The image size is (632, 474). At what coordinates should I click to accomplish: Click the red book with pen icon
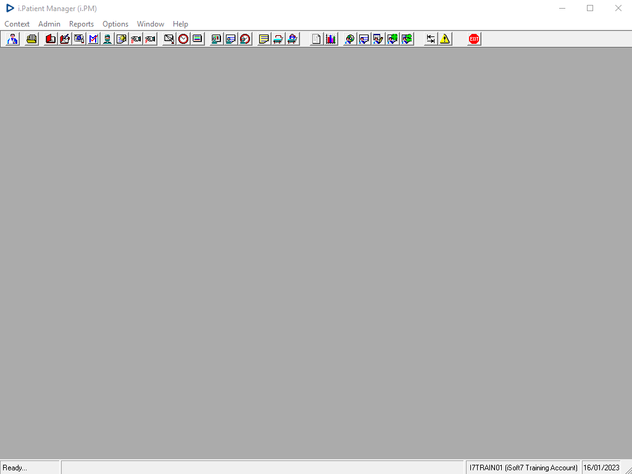pyautogui.click(x=64, y=39)
